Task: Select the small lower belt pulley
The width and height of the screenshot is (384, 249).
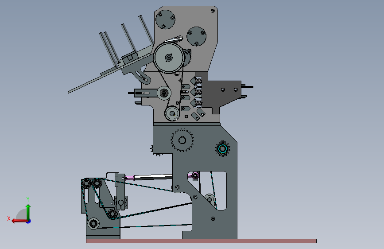Action: pos(172,113)
